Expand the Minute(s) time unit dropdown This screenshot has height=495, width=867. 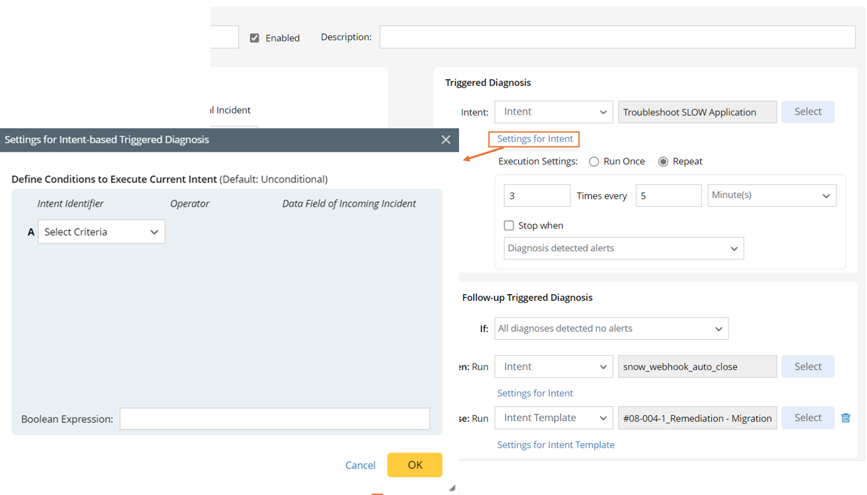tap(772, 195)
